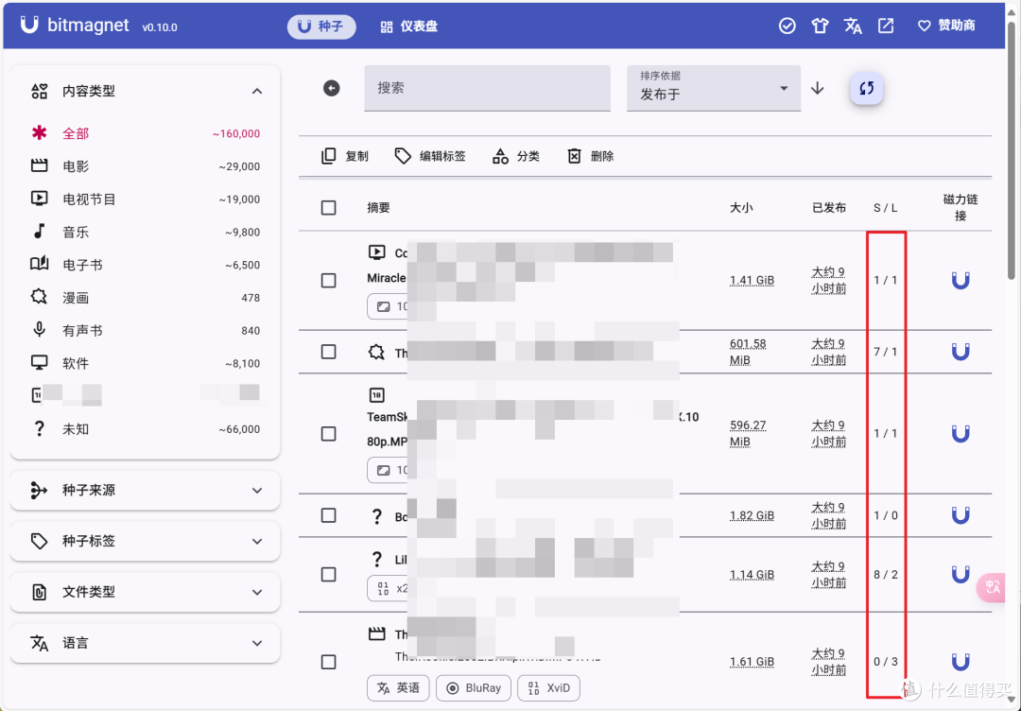Open the language translate icon in header
Screen dimensions: 1021x711
click(x=853, y=26)
